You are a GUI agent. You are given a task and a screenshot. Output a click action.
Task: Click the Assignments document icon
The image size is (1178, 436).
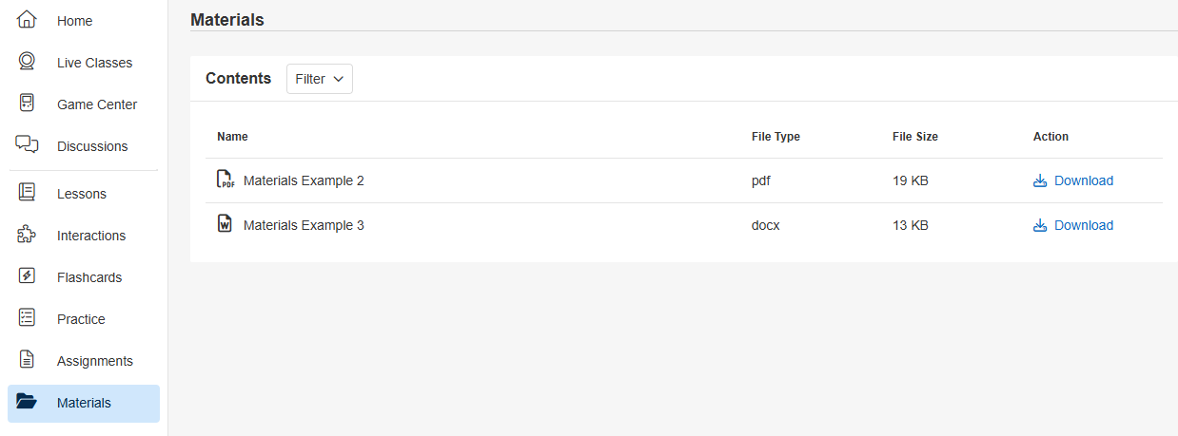tap(27, 360)
